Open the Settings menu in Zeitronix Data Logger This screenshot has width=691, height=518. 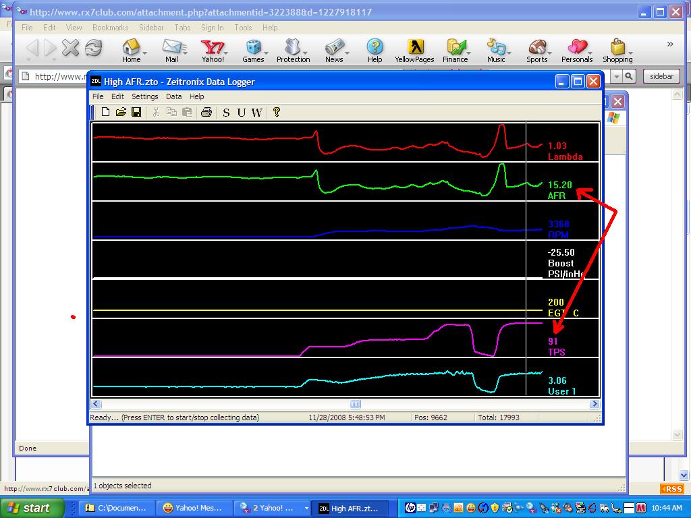[x=144, y=96]
